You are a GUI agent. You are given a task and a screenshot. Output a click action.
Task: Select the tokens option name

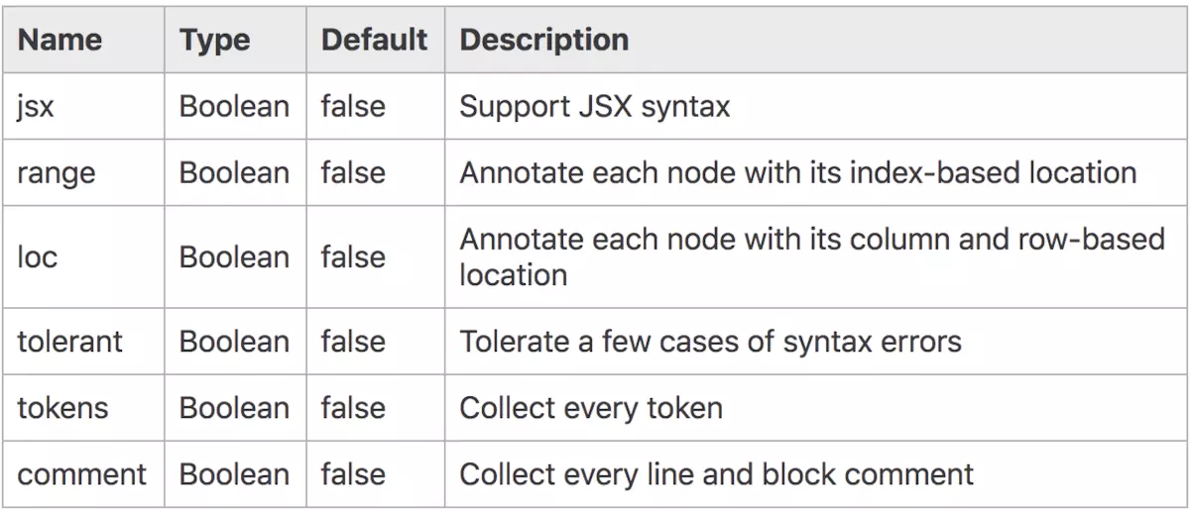[63, 408]
